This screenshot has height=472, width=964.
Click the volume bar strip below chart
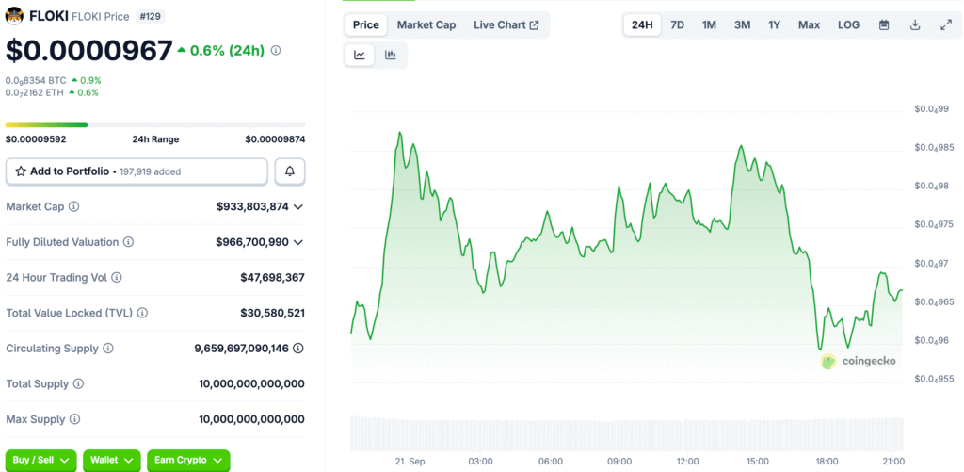626,432
